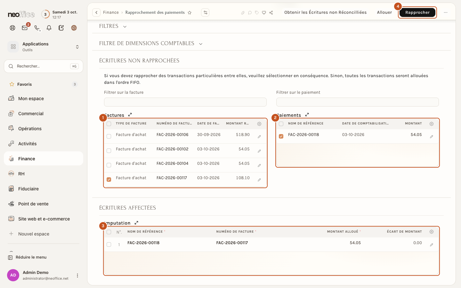Open the Applications switcher dropdown
The image size is (461, 288).
44,47
